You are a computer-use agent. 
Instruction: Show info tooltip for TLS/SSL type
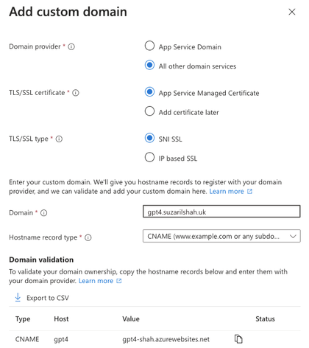[59, 139]
